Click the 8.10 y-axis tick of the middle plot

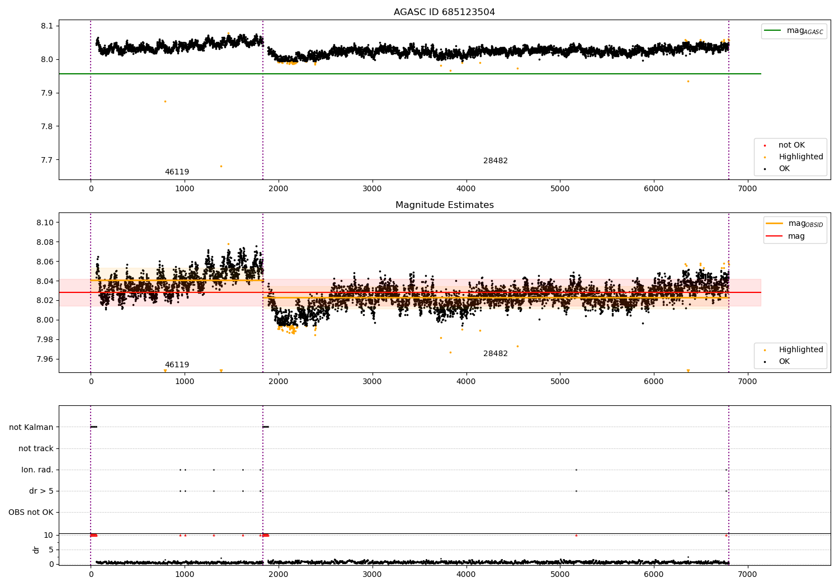(x=45, y=223)
